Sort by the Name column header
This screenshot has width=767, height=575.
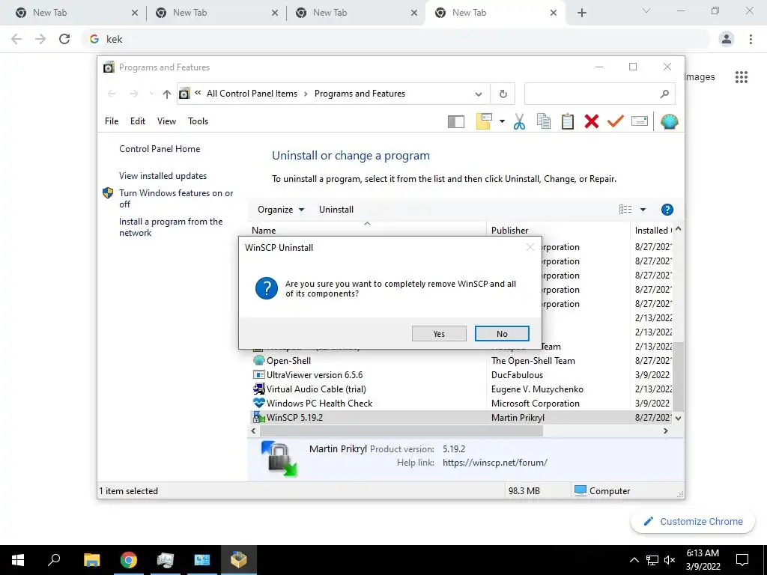[367, 230]
